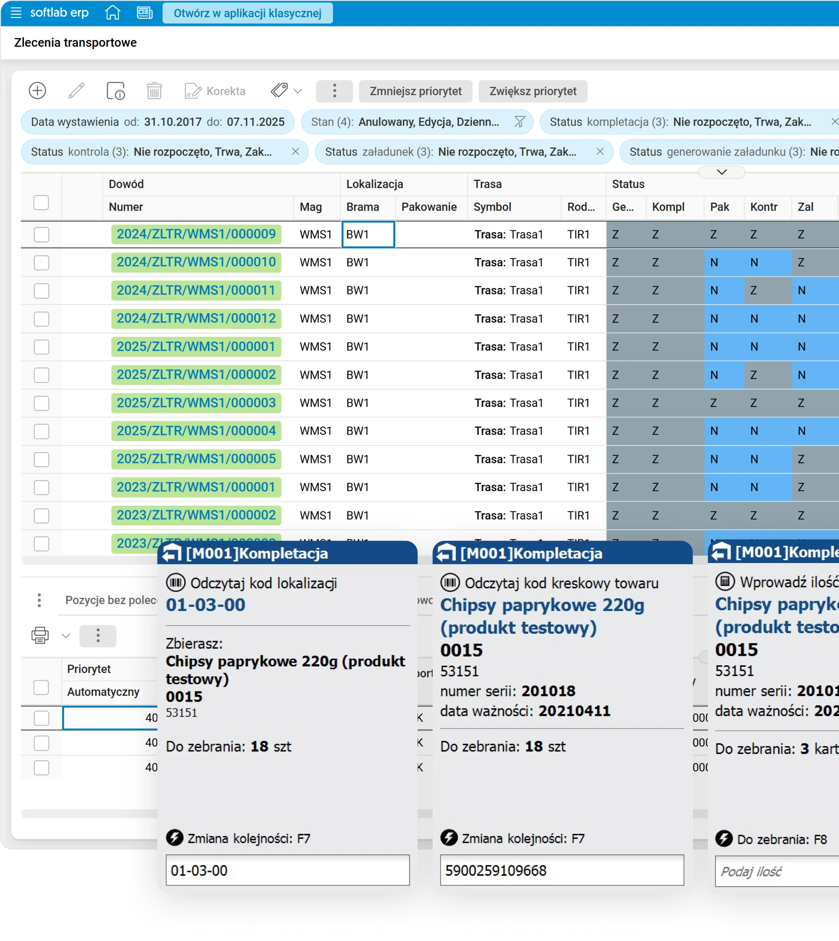The width and height of the screenshot is (839, 941).
Task: Click the pencil edit icon
Action: [76, 91]
